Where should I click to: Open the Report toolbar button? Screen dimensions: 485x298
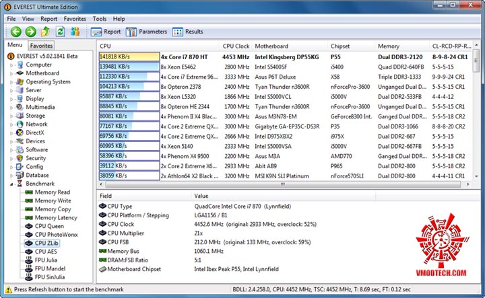[106, 32]
